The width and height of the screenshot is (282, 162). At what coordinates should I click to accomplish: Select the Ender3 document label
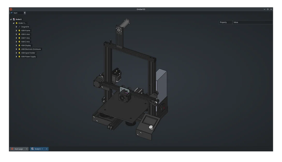coord(19,19)
